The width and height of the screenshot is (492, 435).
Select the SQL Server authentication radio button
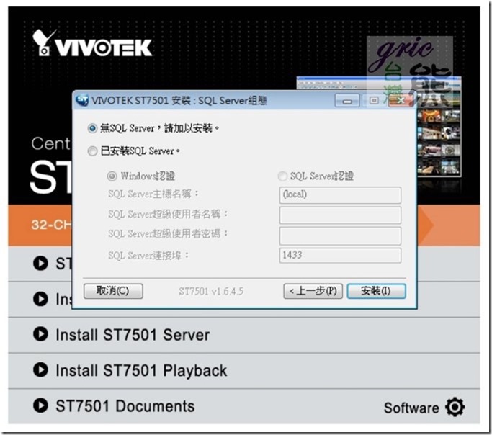tap(282, 176)
